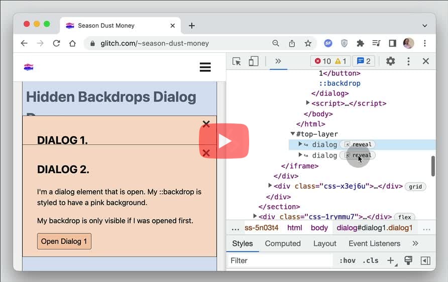Close the Season Dust Money tab

173,26
